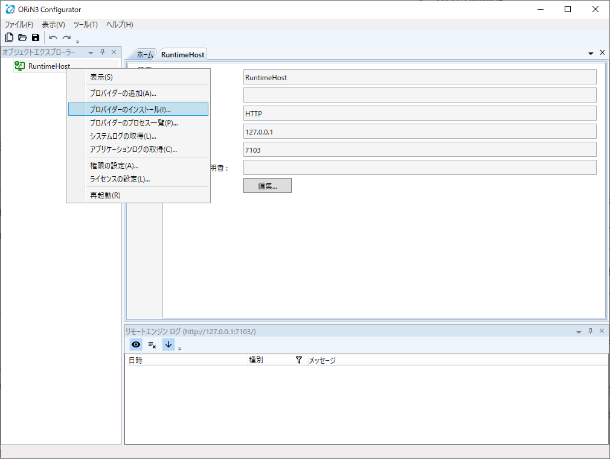
Task: Open the ファイル(F) menu
Action: 19,25
